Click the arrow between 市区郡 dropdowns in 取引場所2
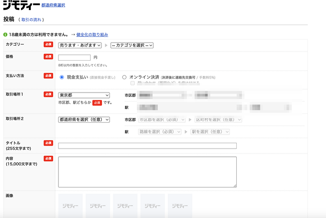326x218 pixels. 190,120
